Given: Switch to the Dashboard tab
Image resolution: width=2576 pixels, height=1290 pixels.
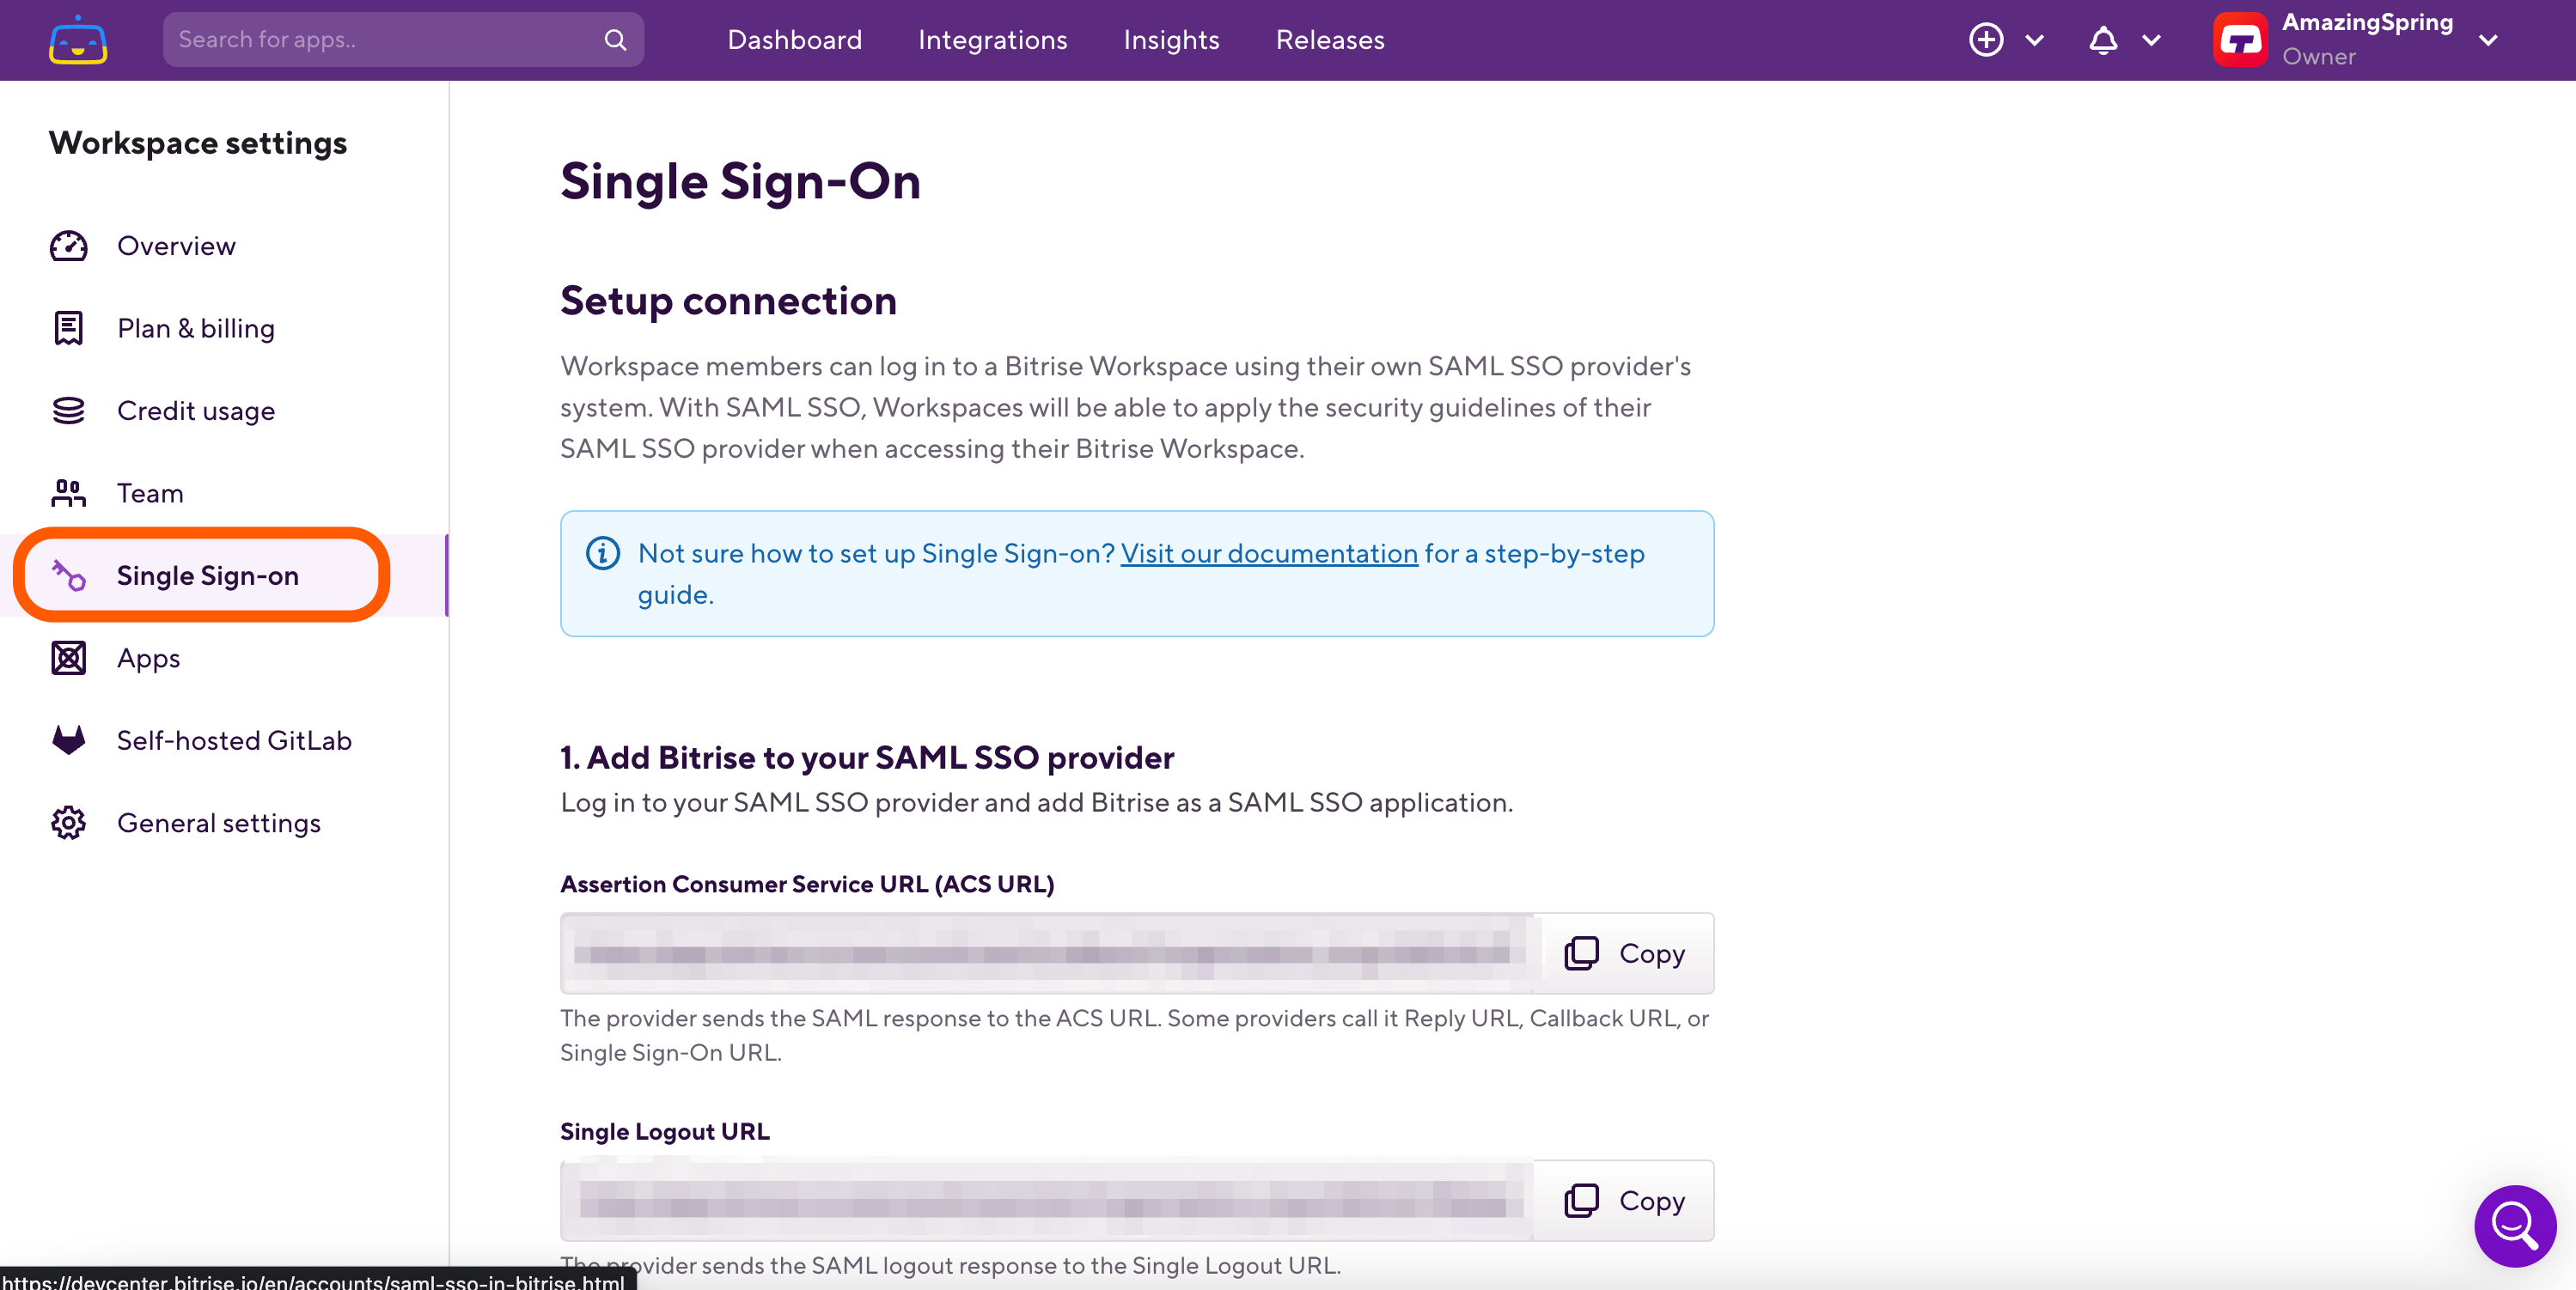Looking at the screenshot, I should click(x=794, y=40).
